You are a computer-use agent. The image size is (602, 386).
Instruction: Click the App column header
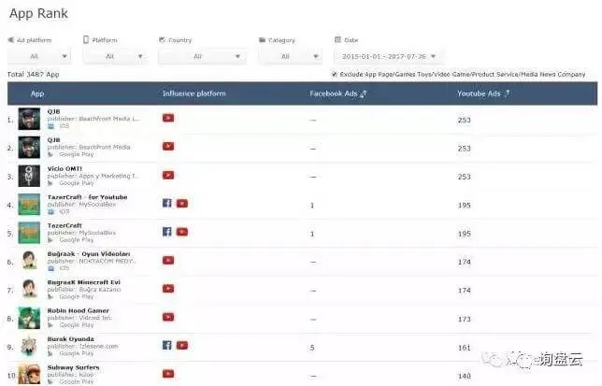(37, 93)
